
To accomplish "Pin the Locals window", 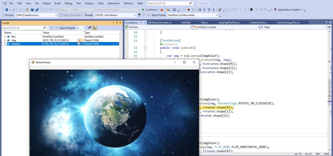I will [117, 23].
